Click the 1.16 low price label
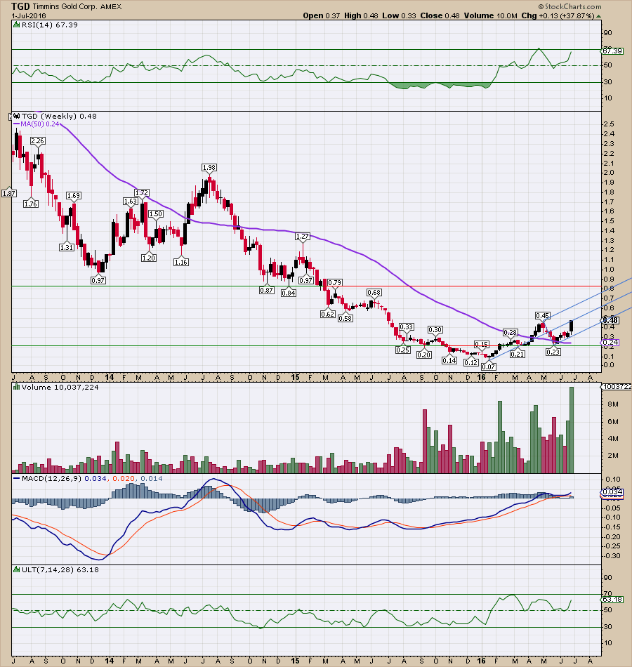 point(181,262)
